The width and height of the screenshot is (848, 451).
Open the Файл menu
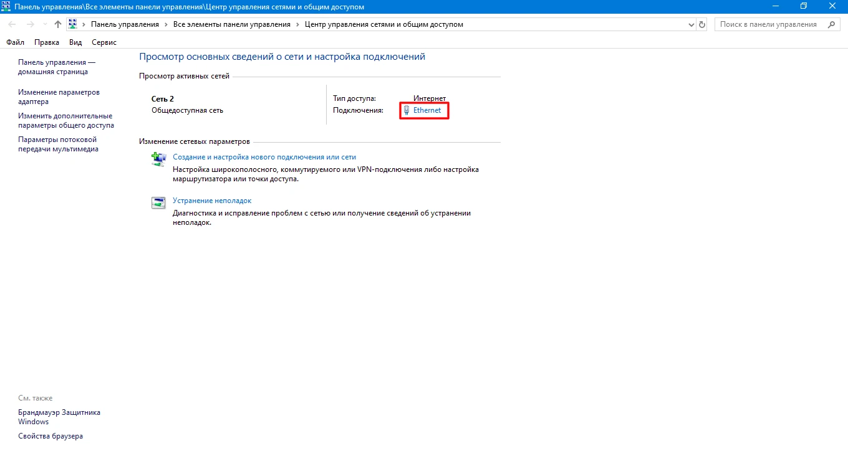click(x=15, y=42)
